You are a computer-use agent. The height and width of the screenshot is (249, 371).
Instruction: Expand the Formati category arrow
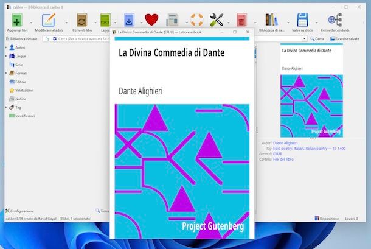point(6,73)
